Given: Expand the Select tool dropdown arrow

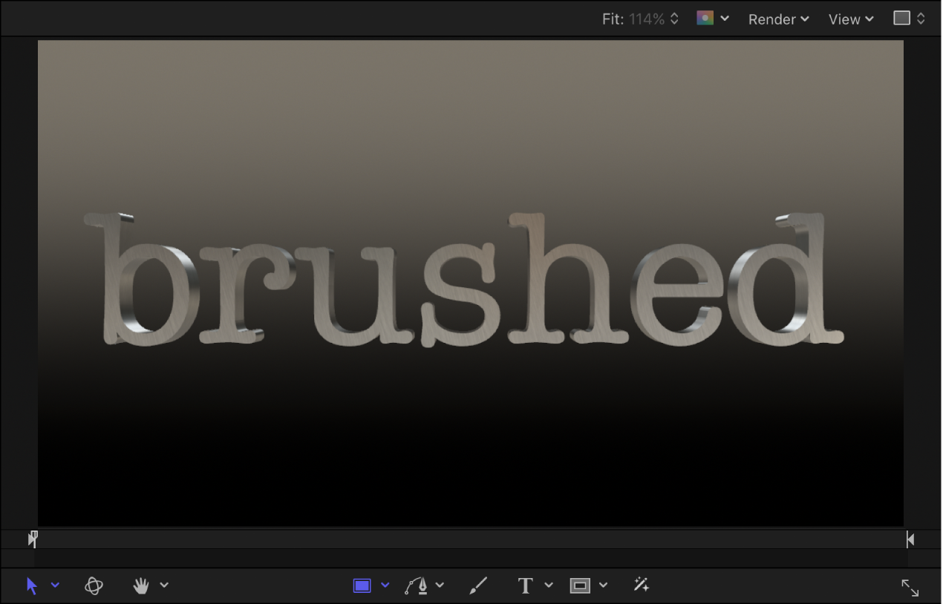Looking at the screenshot, I should [55, 585].
